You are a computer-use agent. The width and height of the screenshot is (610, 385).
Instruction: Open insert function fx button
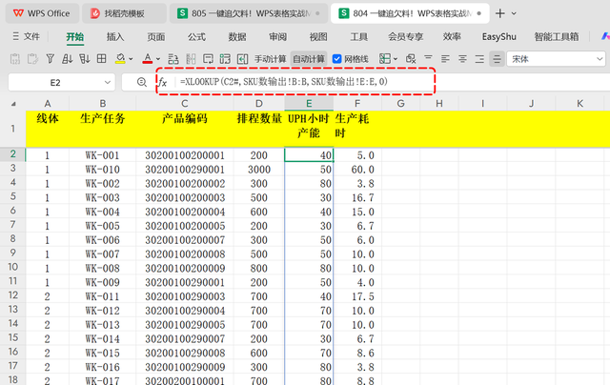[x=163, y=82]
